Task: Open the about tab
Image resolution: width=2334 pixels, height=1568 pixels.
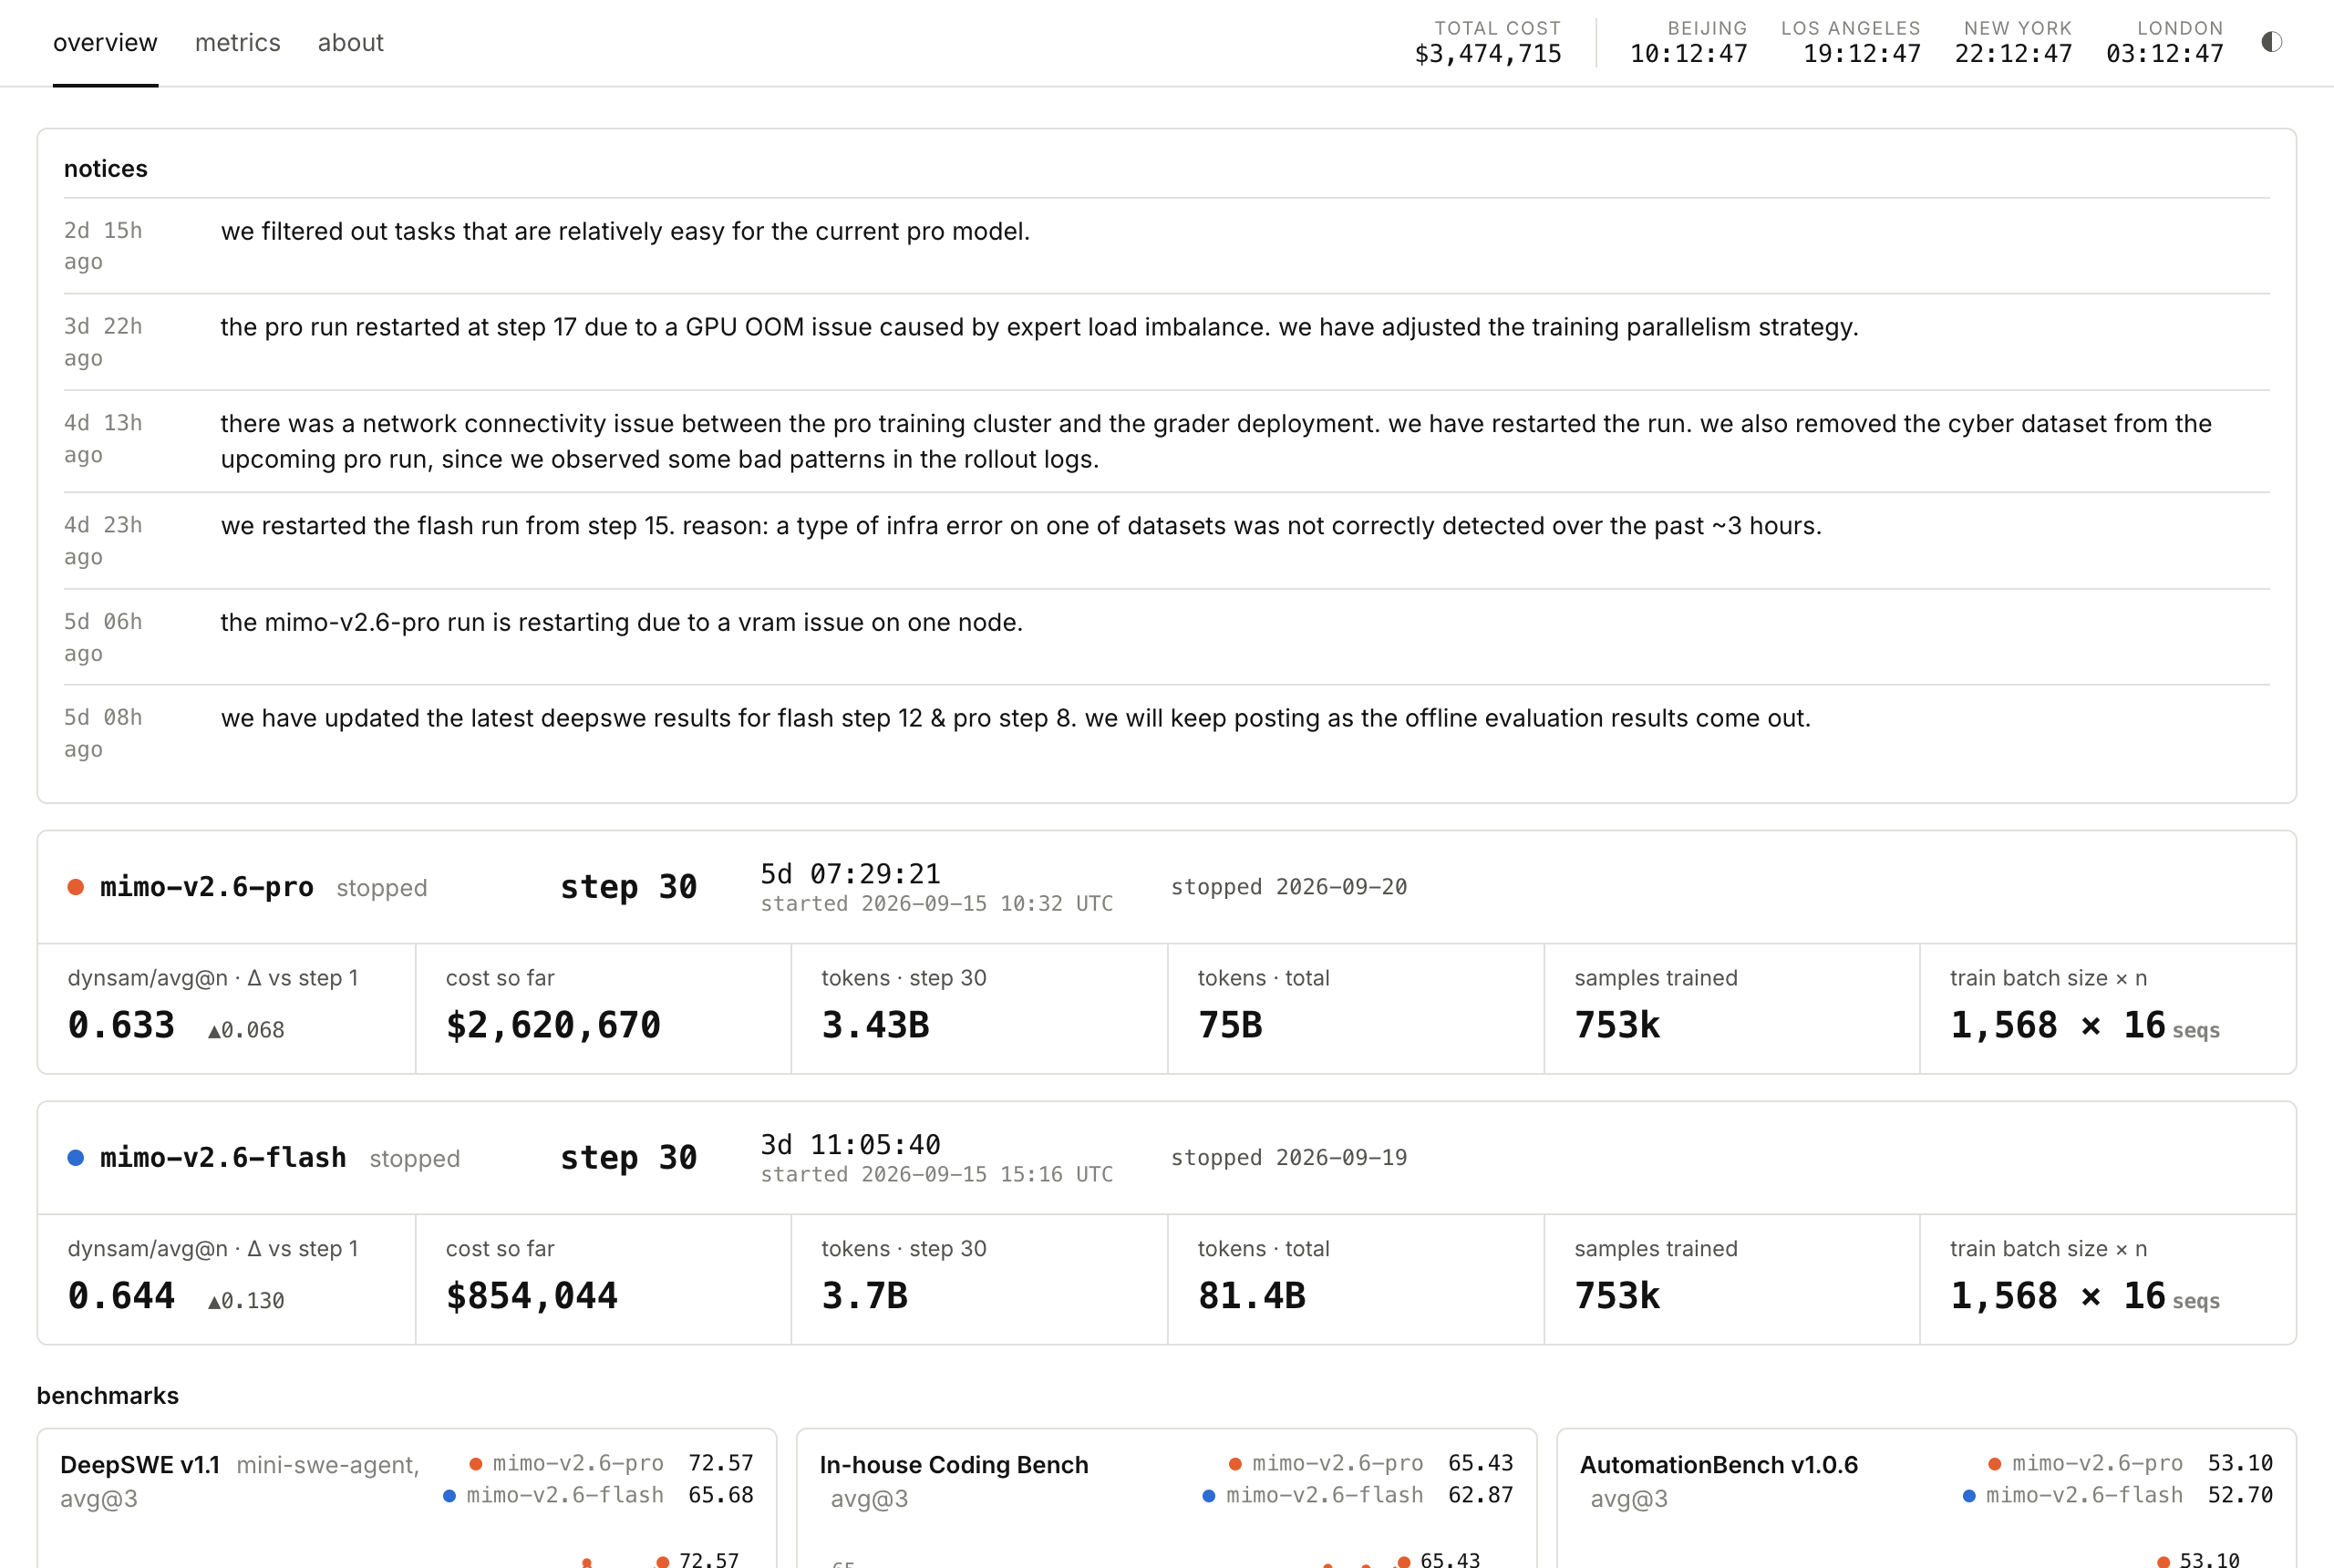Action: click(350, 43)
